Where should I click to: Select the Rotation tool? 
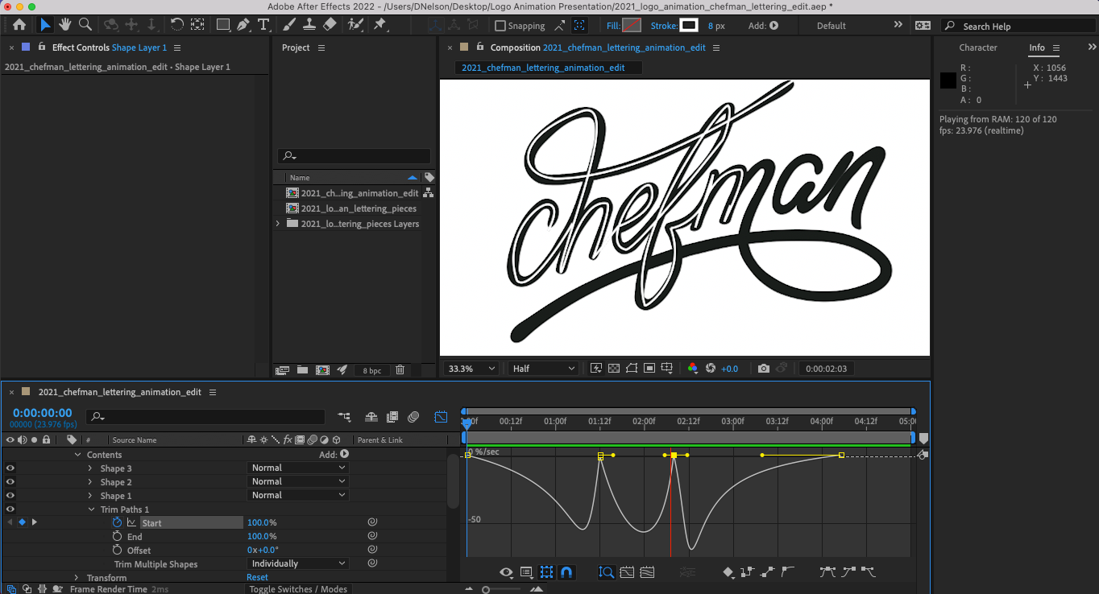(177, 25)
